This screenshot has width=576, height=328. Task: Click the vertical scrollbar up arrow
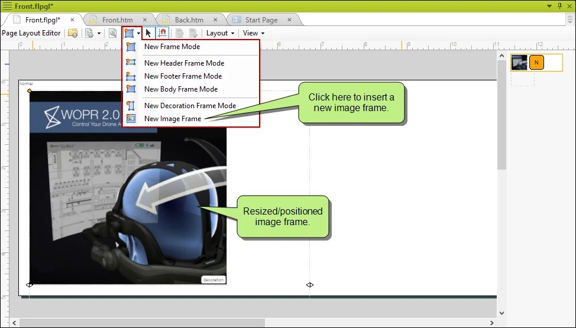click(x=501, y=56)
